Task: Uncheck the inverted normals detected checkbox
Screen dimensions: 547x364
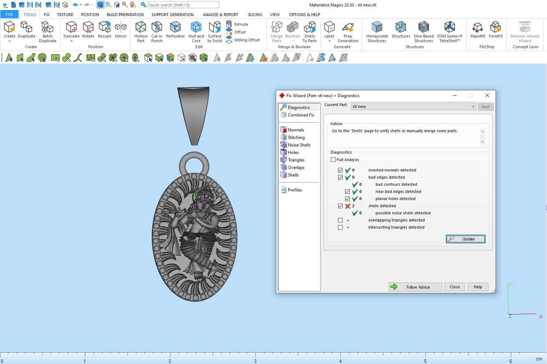Action: 340,170
